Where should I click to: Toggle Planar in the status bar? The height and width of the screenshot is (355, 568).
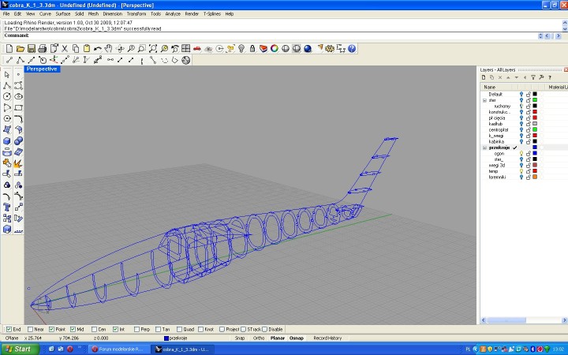click(278, 338)
